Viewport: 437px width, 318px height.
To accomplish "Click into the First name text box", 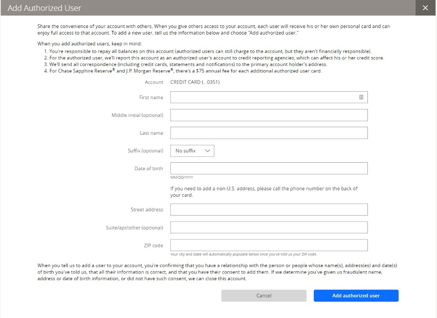I will tap(264, 97).
